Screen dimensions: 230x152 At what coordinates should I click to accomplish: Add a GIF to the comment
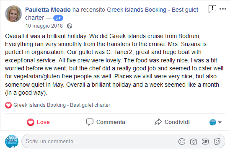205,142
